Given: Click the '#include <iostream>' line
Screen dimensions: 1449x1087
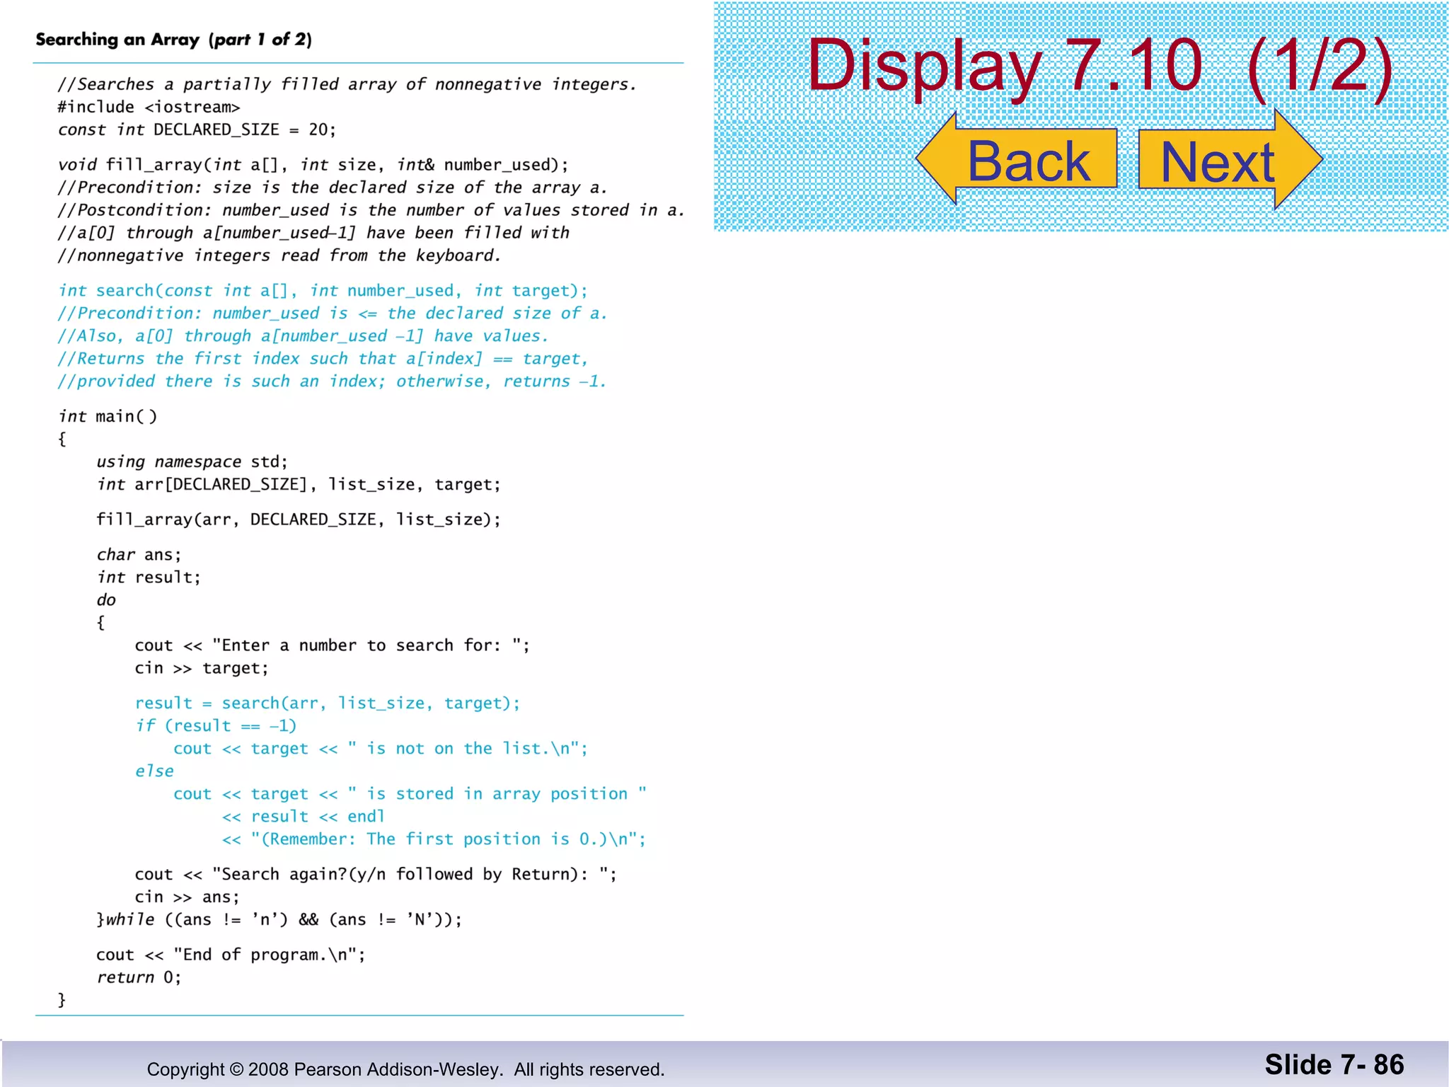Looking at the screenshot, I should (149, 107).
